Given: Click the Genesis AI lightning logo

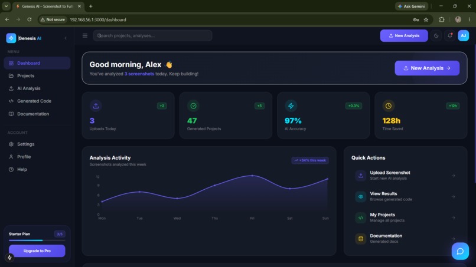Looking at the screenshot, I should pos(11,38).
